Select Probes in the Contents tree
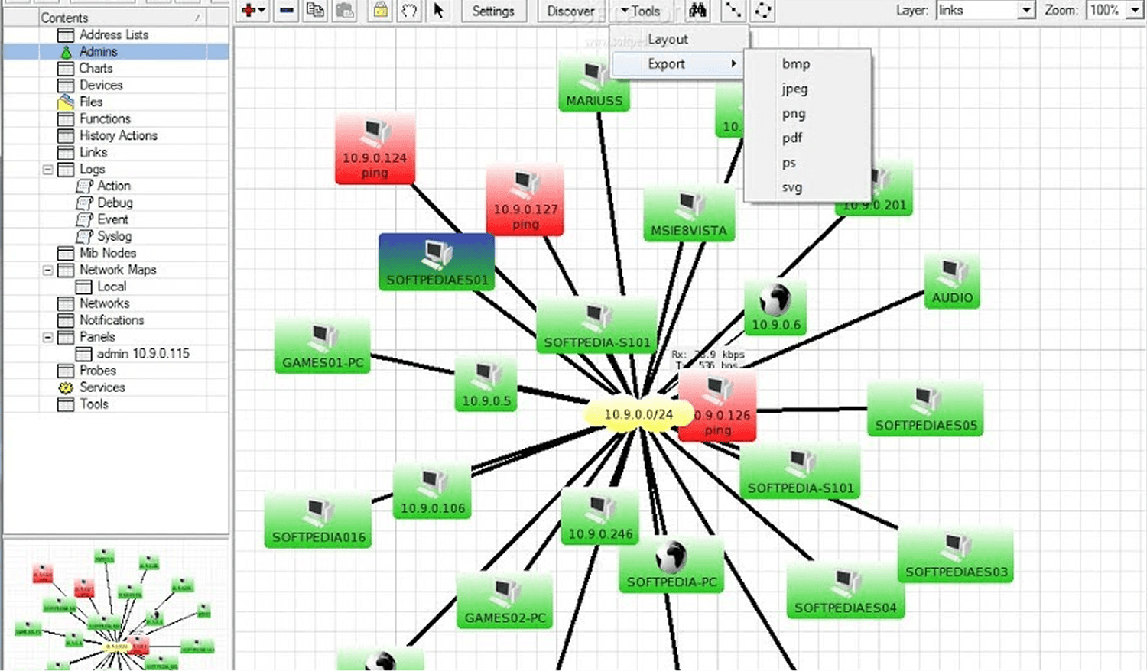1147x671 pixels. [x=98, y=371]
